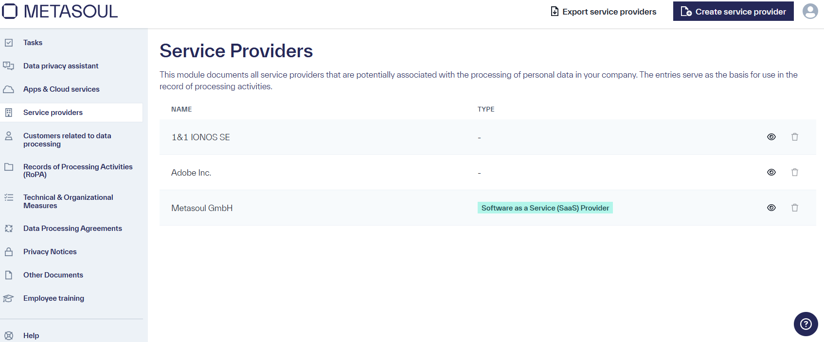Open the user account avatar menu
Screen dimensions: 824x342
pyautogui.click(x=810, y=11)
